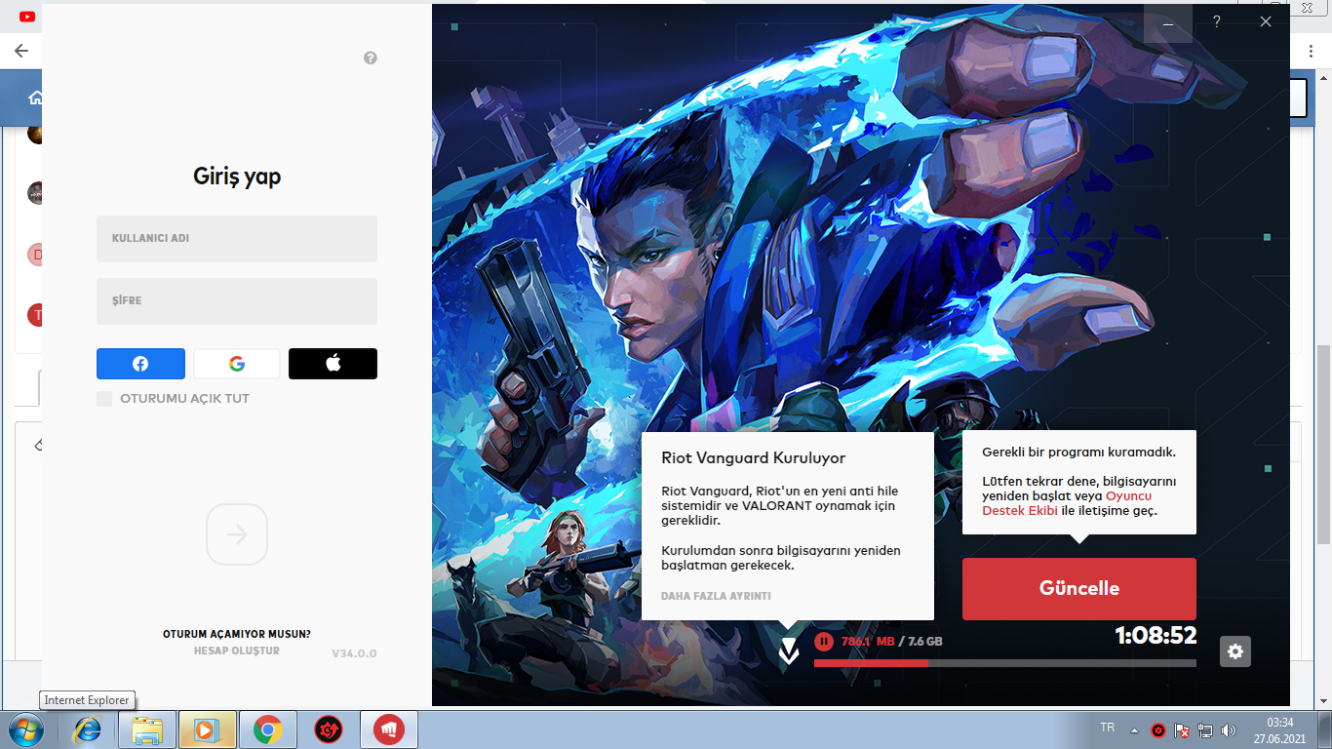The image size is (1332, 749).
Task: Sign in with Apple
Action: point(333,364)
